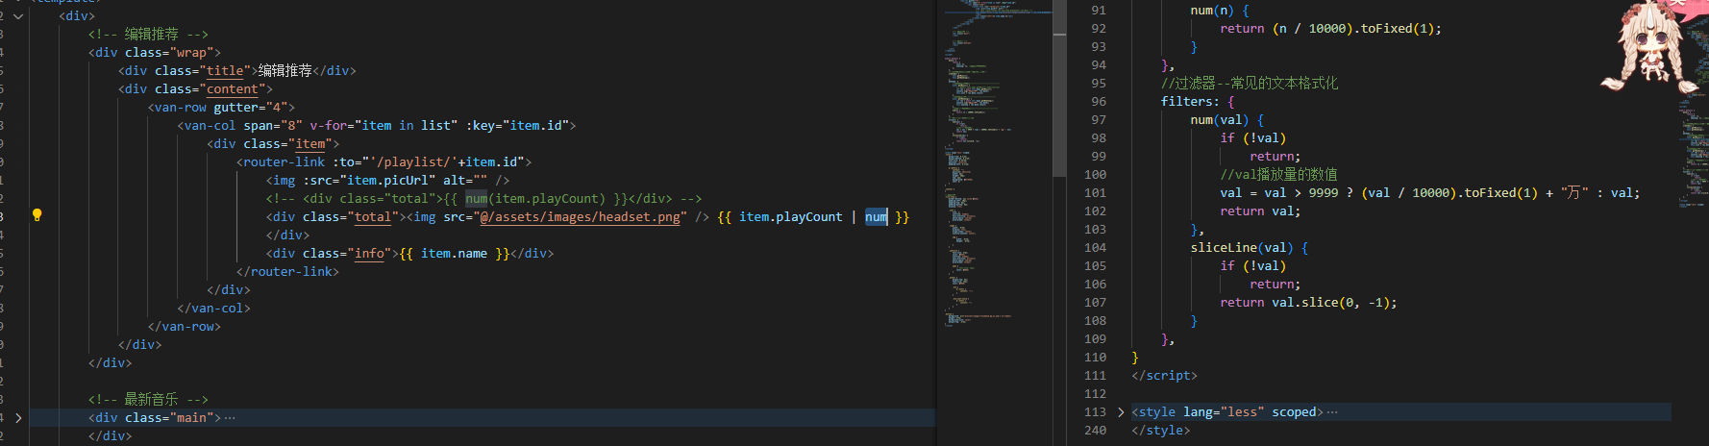Click 编辑推荐 text inside the title div

click(285, 70)
